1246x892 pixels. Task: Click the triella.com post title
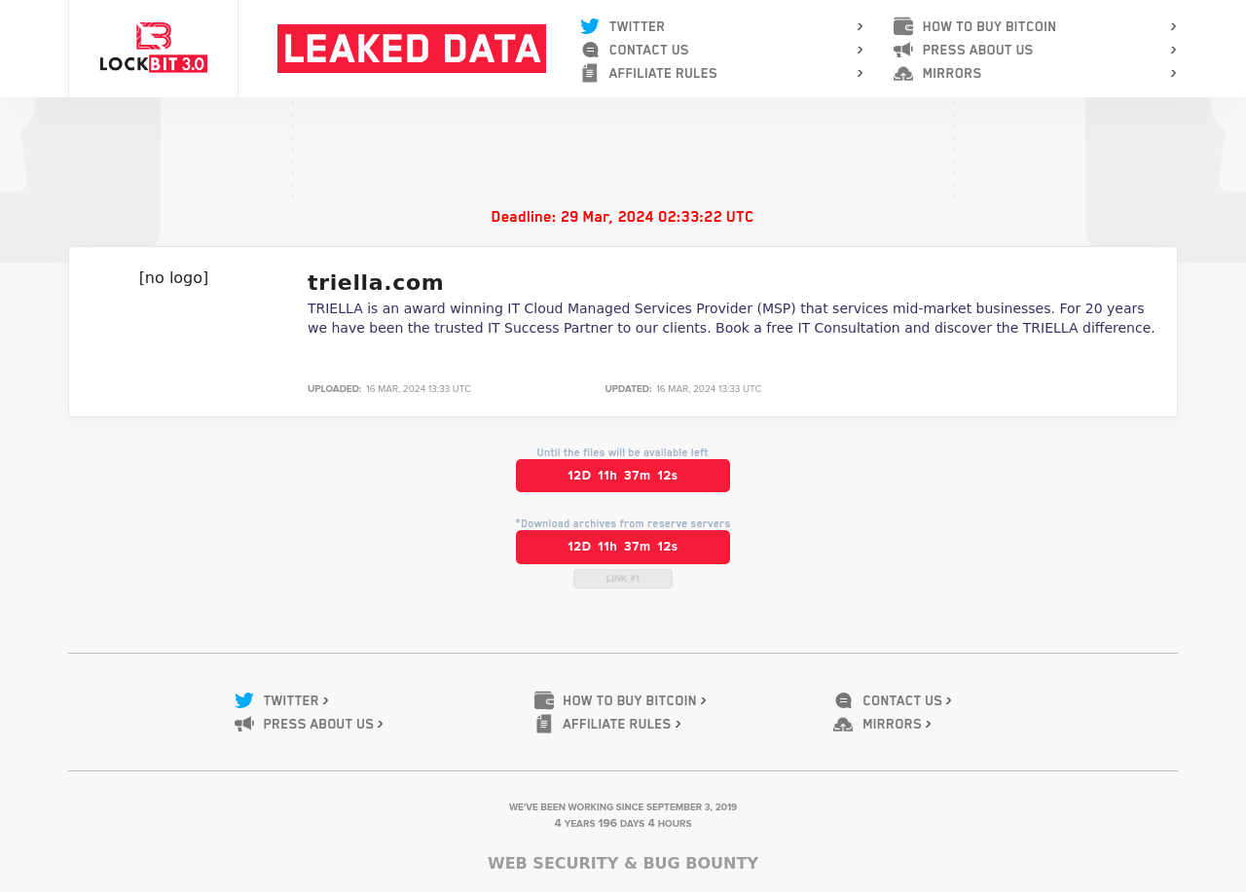coord(376,282)
